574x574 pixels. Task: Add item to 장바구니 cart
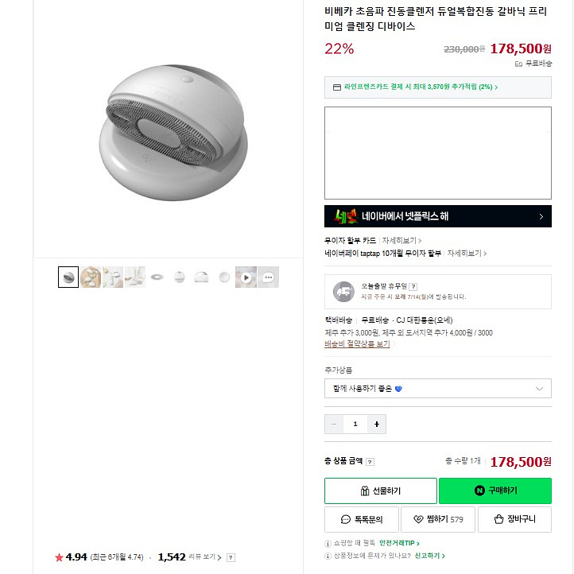tap(514, 519)
